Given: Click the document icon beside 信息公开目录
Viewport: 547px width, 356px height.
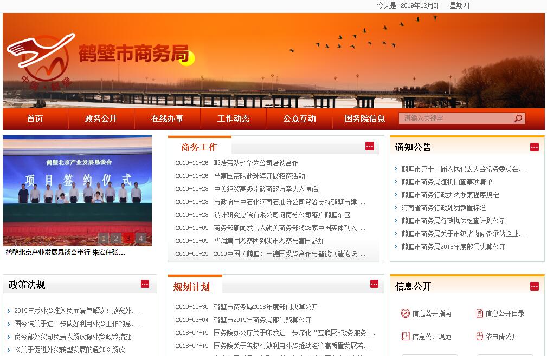Looking at the screenshot, I should [x=479, y=313].
